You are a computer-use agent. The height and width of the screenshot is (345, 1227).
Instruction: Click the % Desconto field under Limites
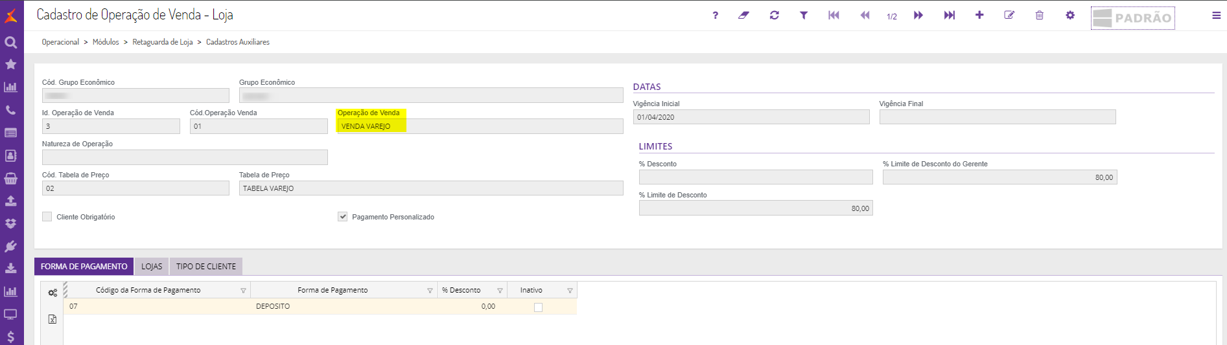(756, 177)
